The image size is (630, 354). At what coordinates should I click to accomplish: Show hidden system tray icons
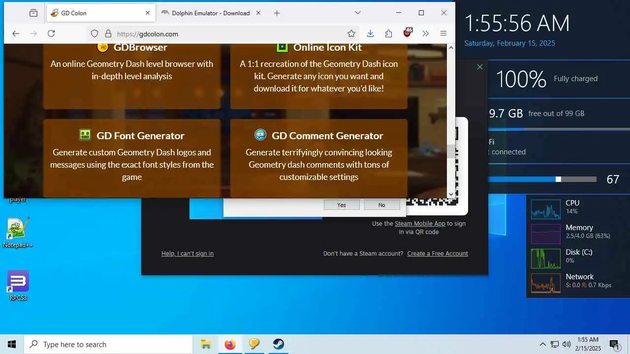click(543, 344)
